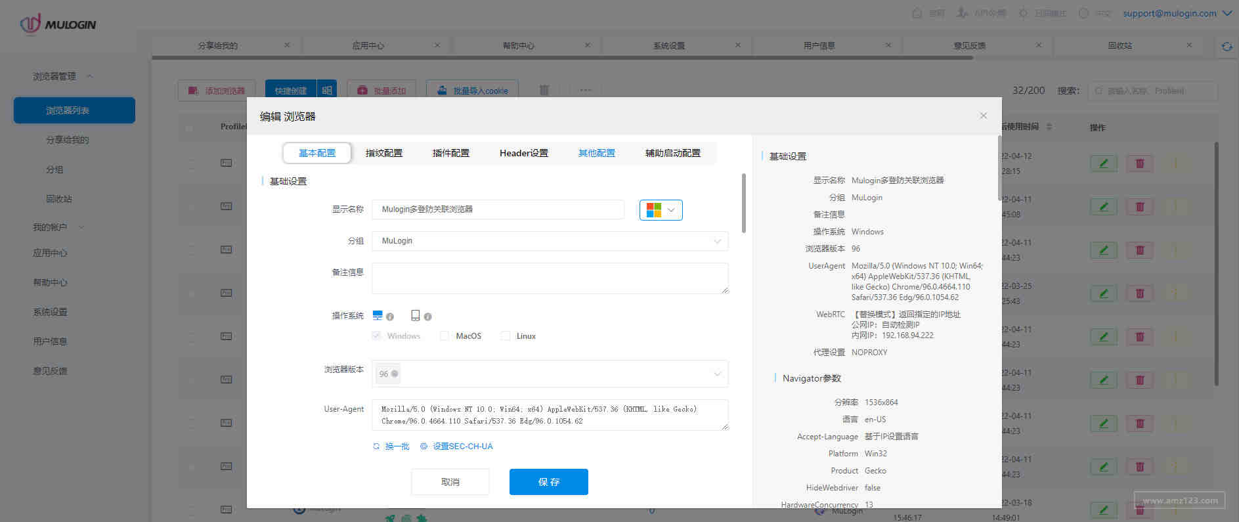Click the 快捷创建 button
The image size is (1239, 522).
click(x=291, y=91)
